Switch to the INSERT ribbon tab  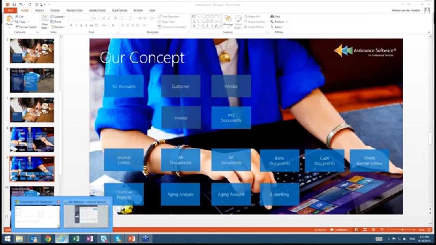click(40, 11)
